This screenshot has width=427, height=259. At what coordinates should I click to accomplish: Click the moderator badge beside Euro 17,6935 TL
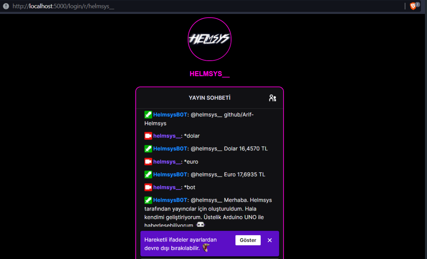click(148, 174)
